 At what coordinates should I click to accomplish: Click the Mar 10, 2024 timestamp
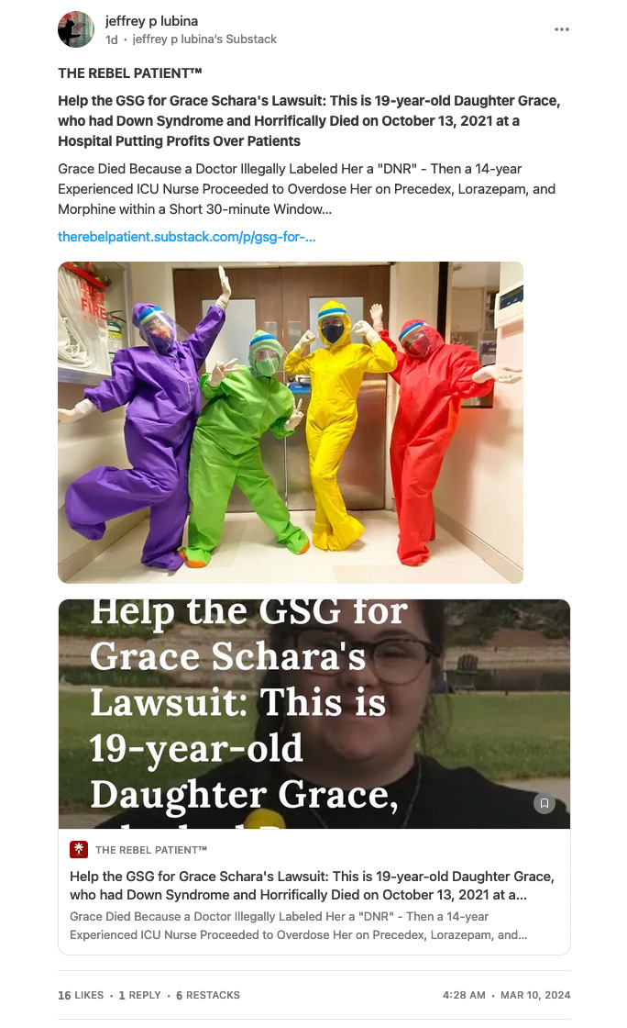click(x=535, y=995)
